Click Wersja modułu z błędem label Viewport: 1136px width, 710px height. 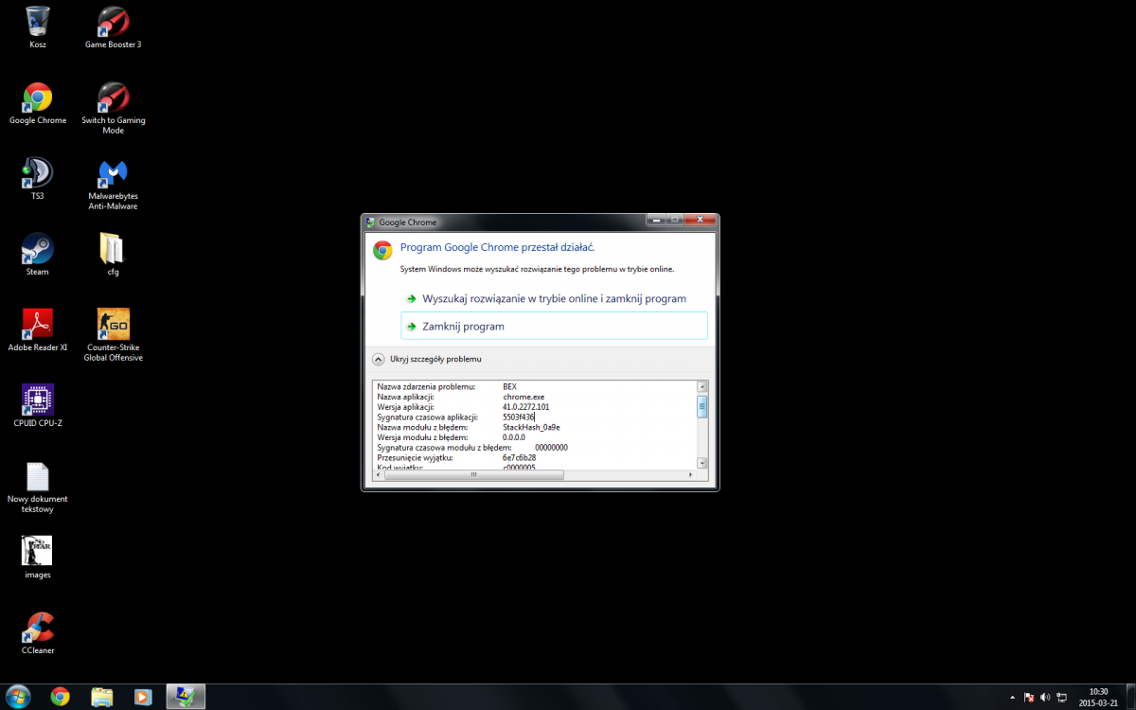(x=422, y=437)
